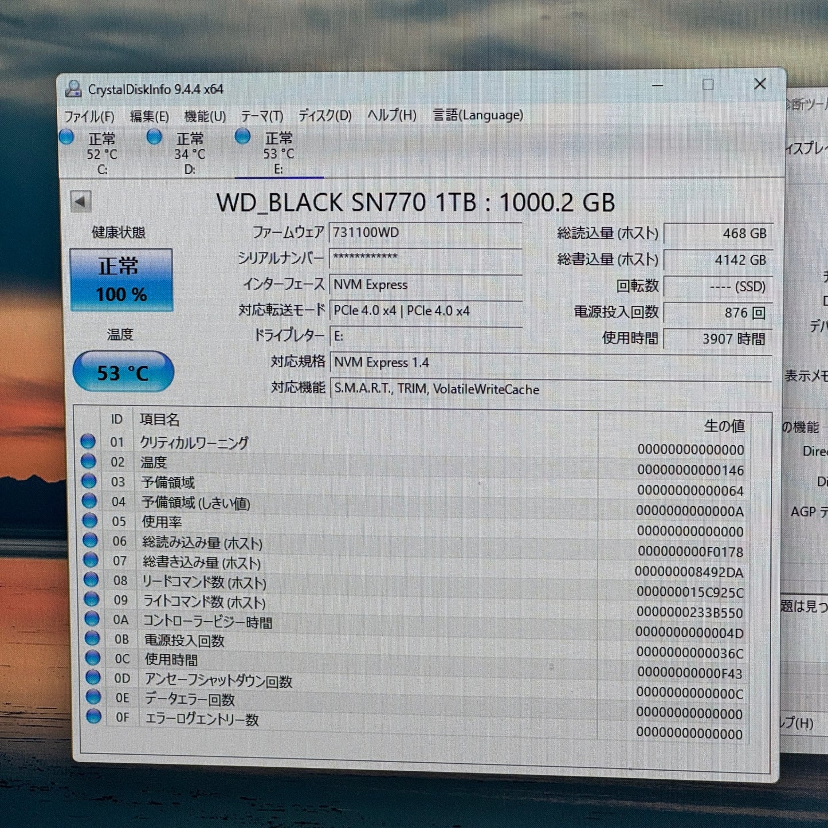Click status dot for 0B 電源投入回数
The image size is (828, 828).
click(x=92, y=638)
